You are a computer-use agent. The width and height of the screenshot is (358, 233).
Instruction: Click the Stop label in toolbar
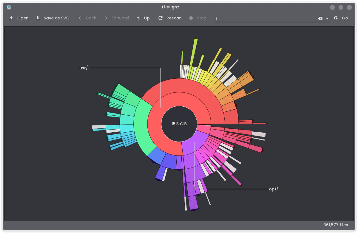click(x=202, y=18)
